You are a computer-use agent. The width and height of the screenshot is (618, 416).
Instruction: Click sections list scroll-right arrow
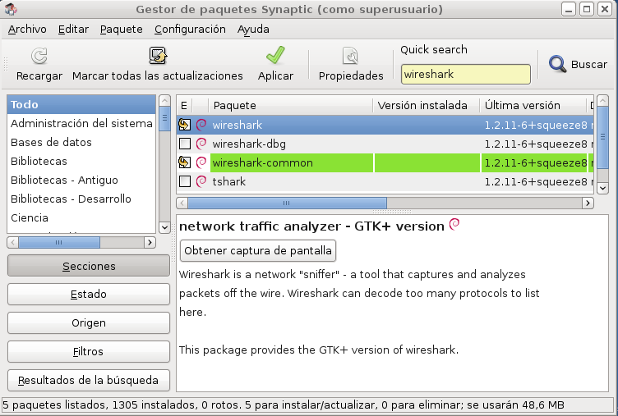click(x=150, y=242)
